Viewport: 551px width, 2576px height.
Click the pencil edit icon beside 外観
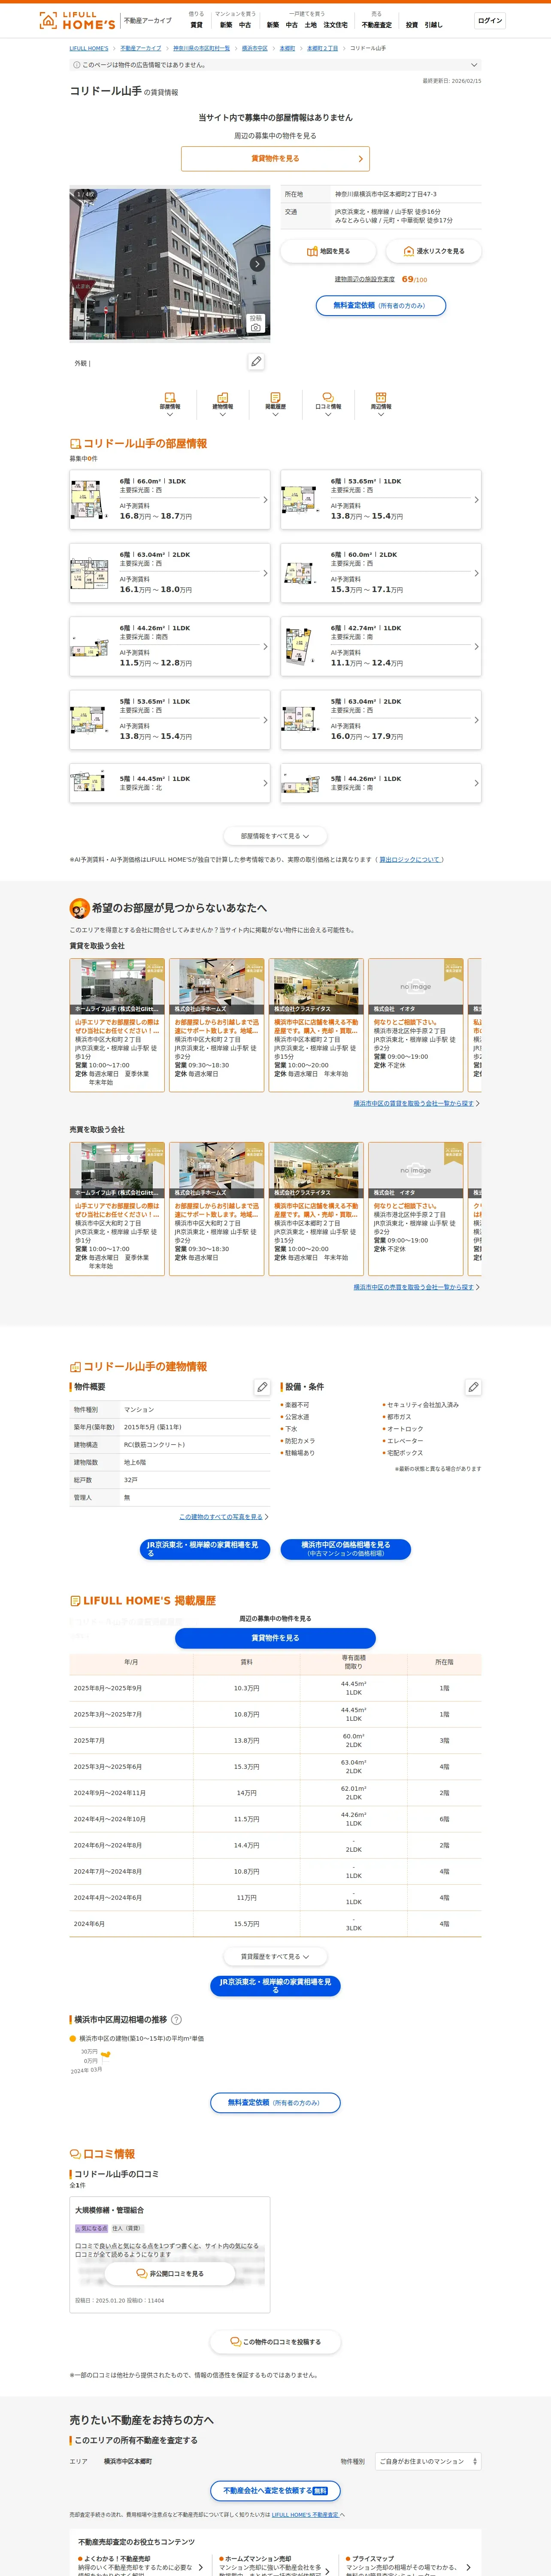[x=256, y=362]
